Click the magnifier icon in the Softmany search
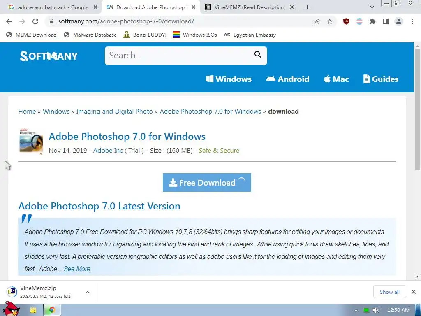The width and height of the screenshot is (421, 316). click(x=258, y=55)
